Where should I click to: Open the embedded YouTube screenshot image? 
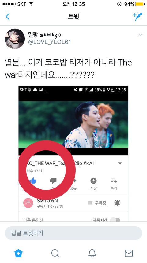tap(73, 154)
